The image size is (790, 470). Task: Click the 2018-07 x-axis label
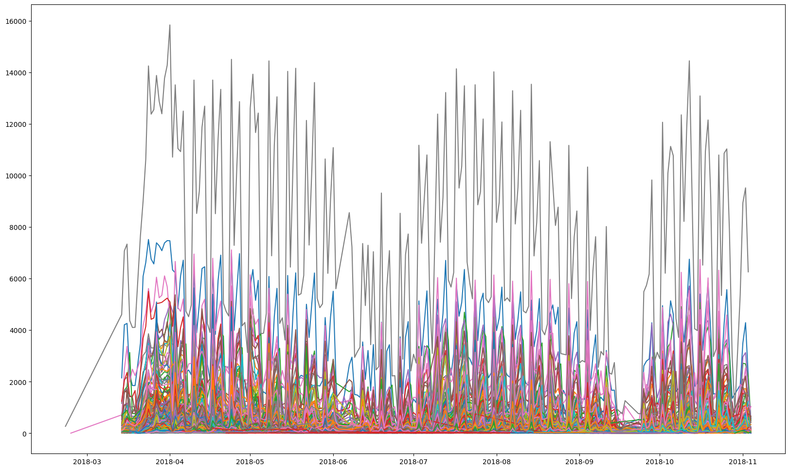click(x=413, y=461)
